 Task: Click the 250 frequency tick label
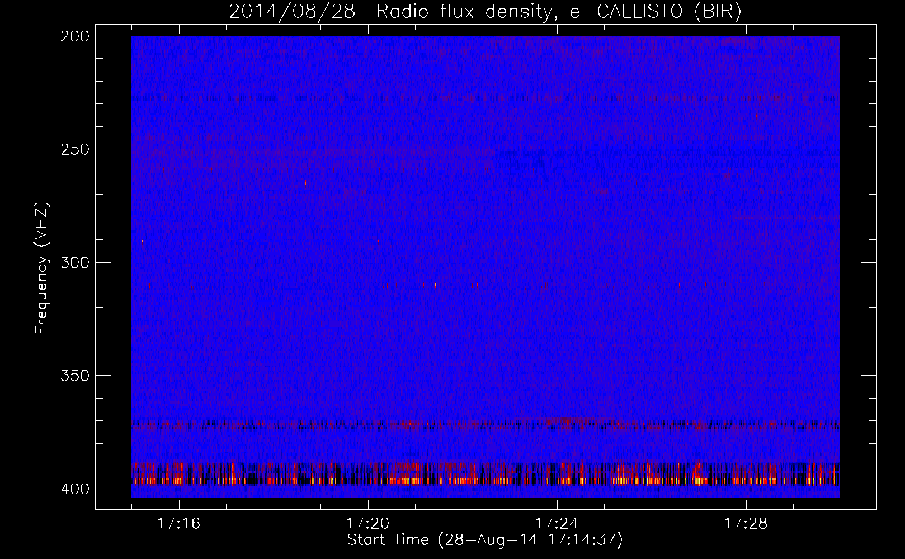pyautogui.click(x=74, y=149)
